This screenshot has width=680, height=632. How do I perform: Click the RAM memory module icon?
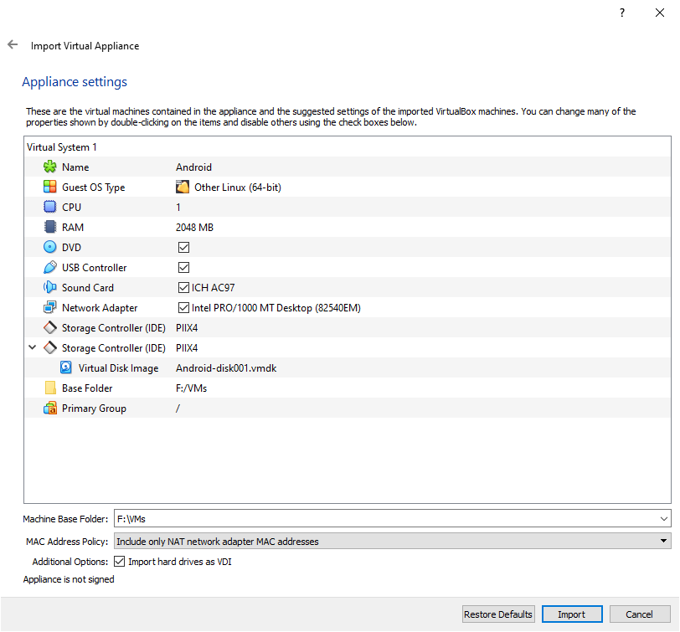click(x=50, y=227)
